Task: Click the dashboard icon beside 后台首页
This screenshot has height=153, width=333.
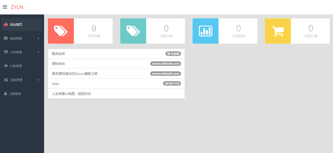Action: point(6,24)
